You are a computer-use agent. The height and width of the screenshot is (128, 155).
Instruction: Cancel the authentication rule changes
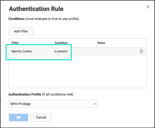41,118
